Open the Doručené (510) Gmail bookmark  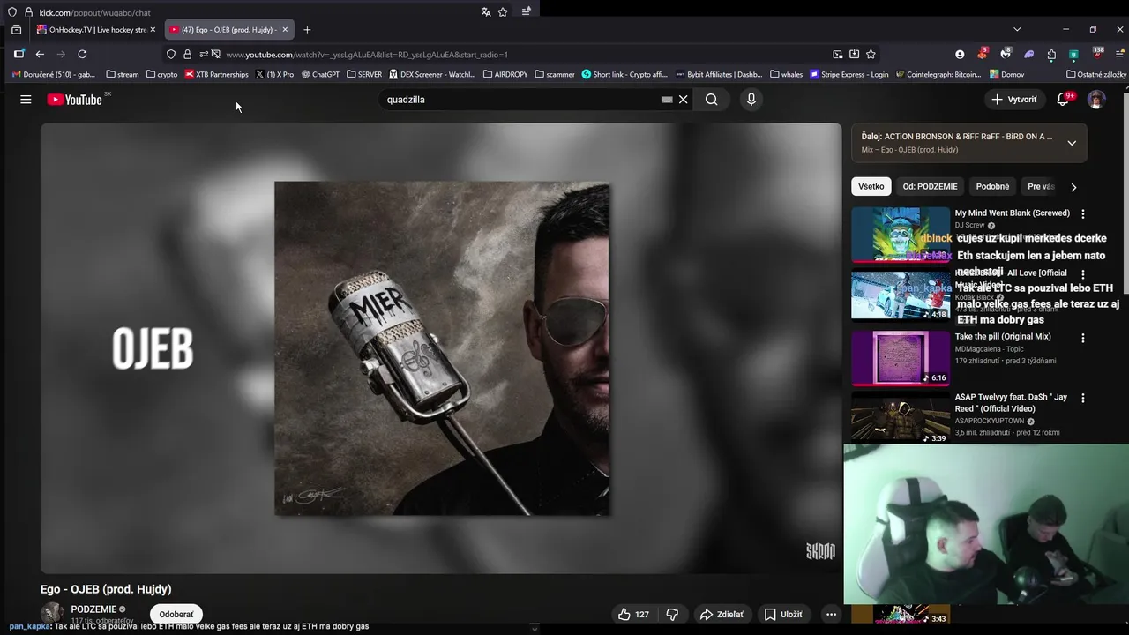pyautogui.click(x=54, y=75)
